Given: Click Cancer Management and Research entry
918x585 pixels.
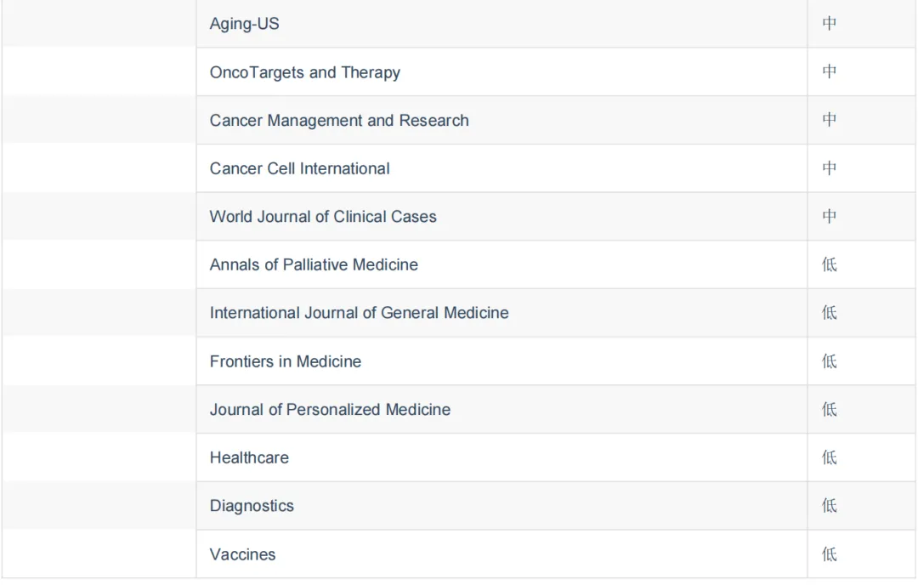Looking at the screenshot, I should [339, 121].
